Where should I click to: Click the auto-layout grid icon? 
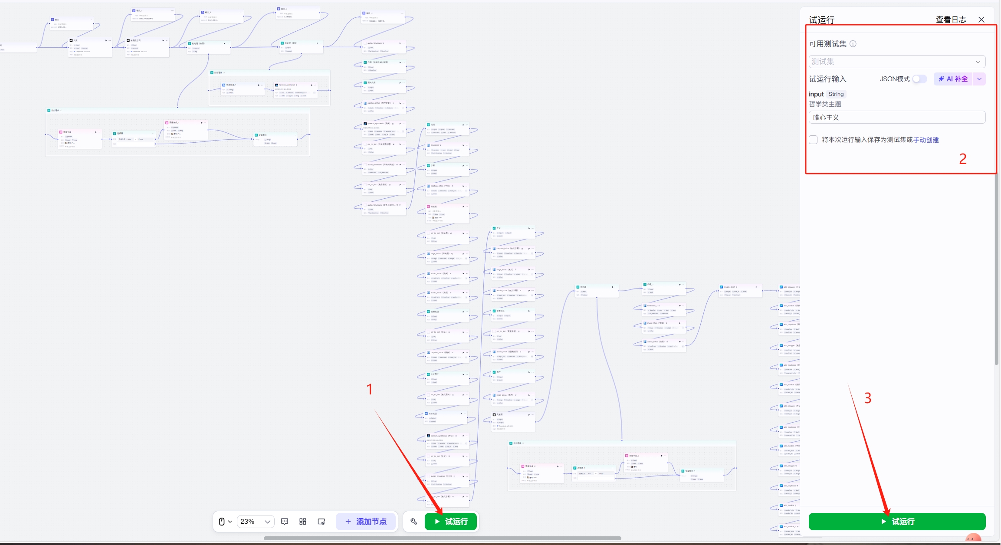pos(303,522)
